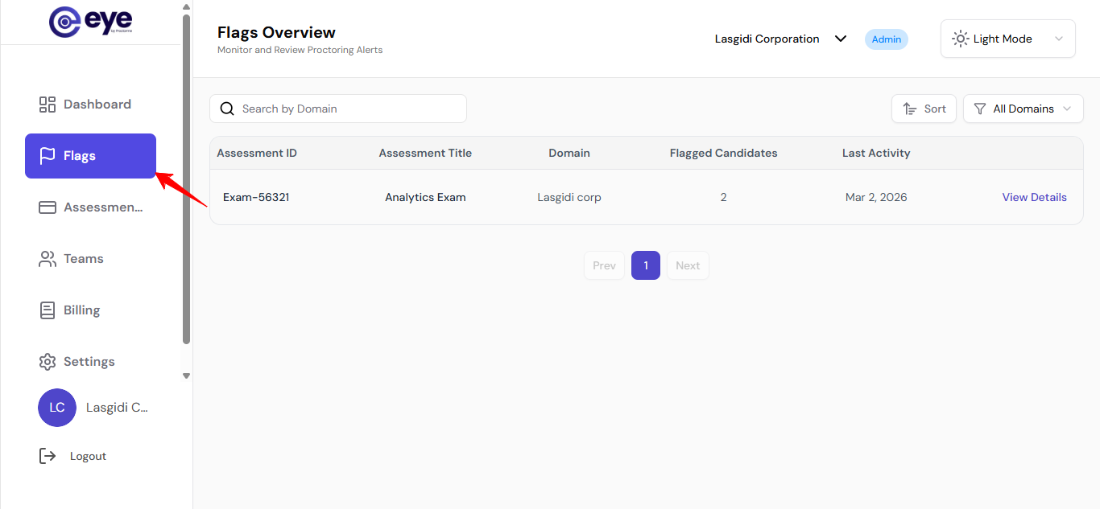Click the Flags flag icon

[x=48, y=156]
